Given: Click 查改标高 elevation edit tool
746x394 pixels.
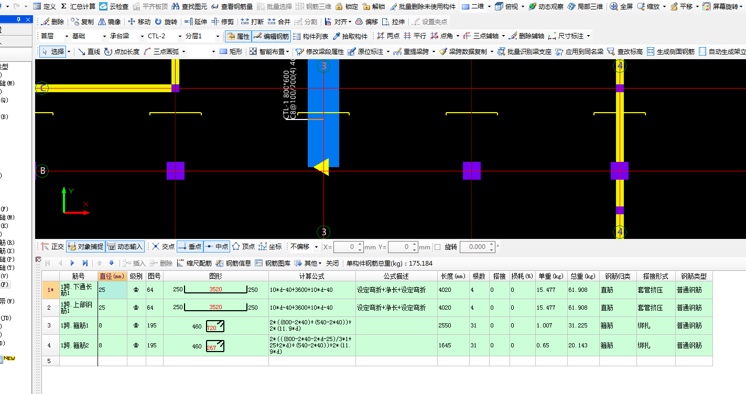Looking at the screenshot, I should pyautogui.click(x=625, y=51).
